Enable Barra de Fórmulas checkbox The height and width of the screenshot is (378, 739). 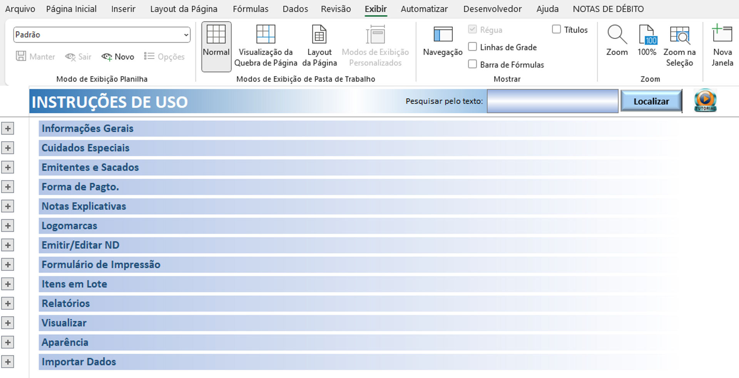click(x=472, y=64)
